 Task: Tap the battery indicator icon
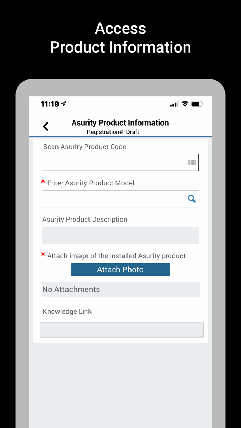pyautogui.click(x=197, y=103)
